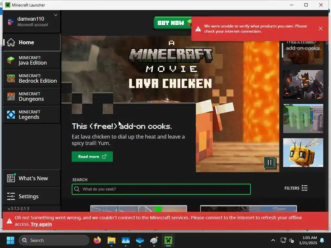Image resolution: width=331 pixels, height=248 pixels.
Task: Click the Dungeons game icon
Action: (11, 97)
